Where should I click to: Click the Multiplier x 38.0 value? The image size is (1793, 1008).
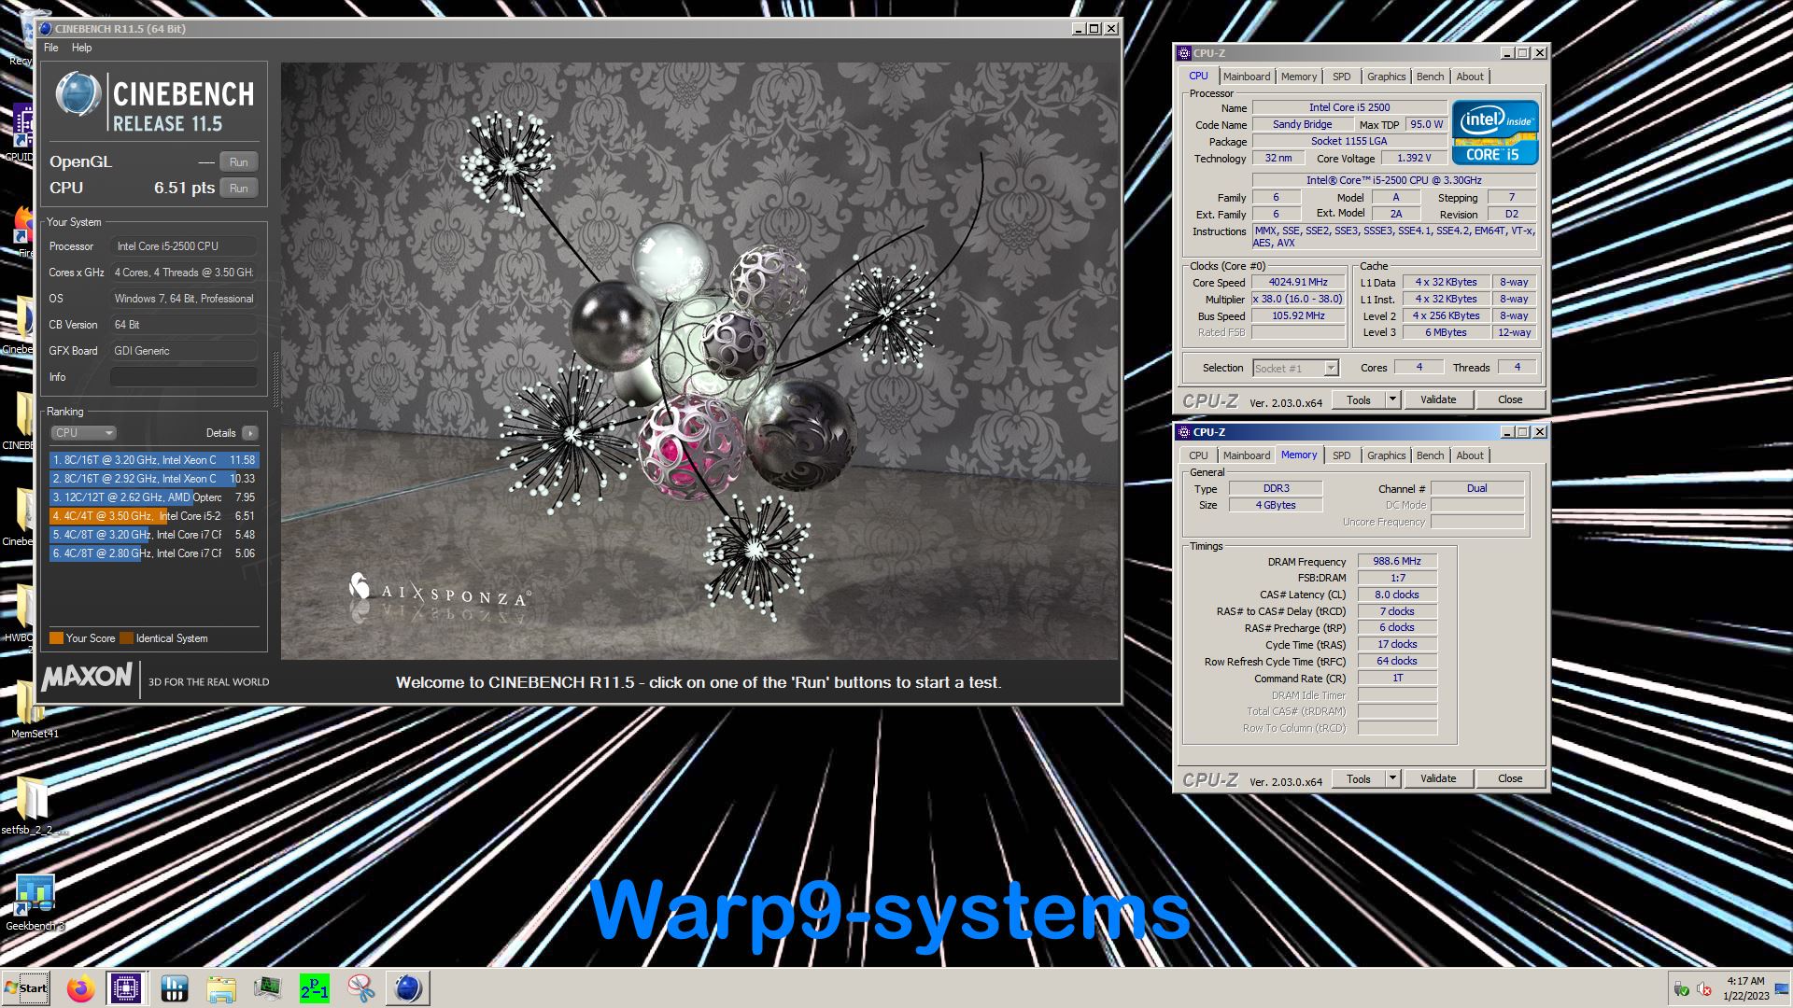pos(1298,299)
